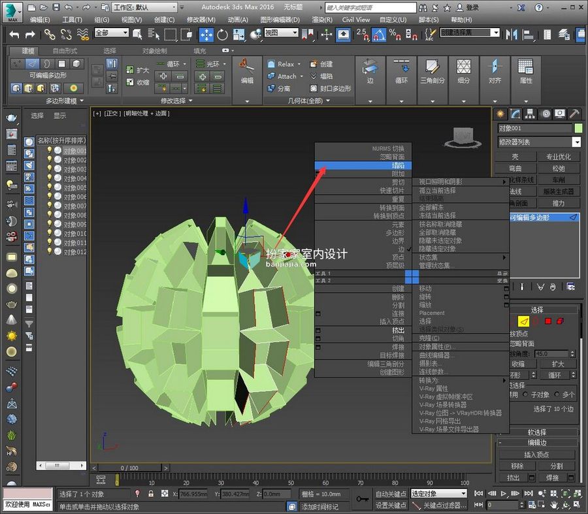Open the 挤出 settings box in panel

531,477
